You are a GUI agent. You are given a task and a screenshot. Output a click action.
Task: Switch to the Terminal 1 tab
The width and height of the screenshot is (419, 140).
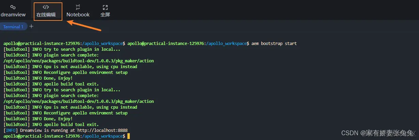(13, 27)
